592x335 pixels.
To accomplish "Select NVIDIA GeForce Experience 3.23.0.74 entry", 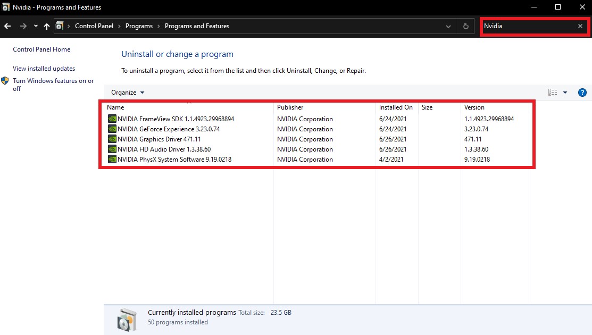I will pyautogui.click(x=169, y=129).
